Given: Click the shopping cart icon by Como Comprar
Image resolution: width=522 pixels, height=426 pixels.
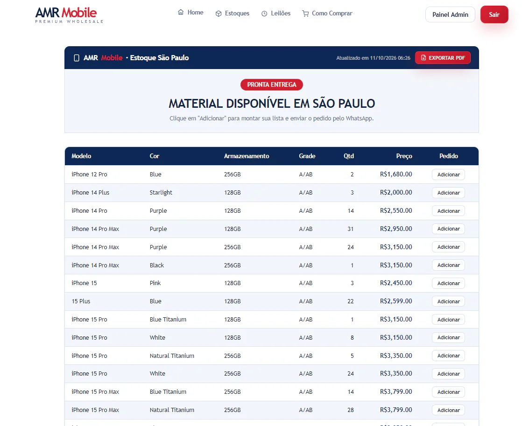Looking at the screenshot, I should (305, 14).
